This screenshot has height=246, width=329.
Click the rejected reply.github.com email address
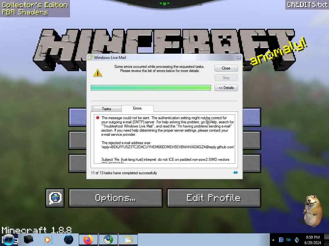click(x=168, y=147)
